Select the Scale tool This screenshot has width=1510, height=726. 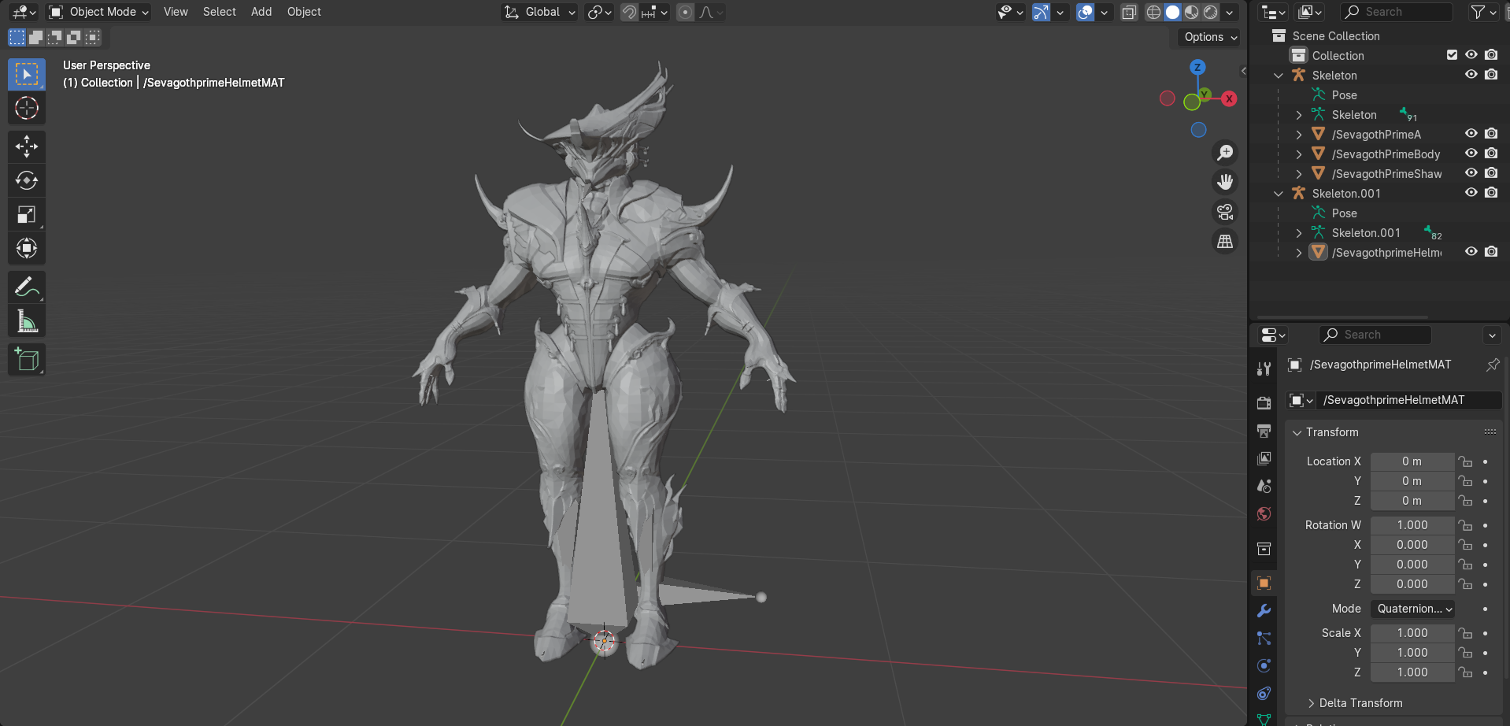click(27, 214)
